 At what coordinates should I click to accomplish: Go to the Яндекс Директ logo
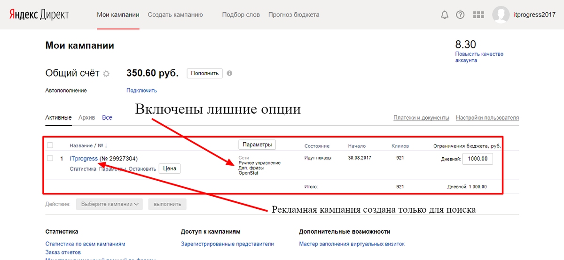tap(39, 15)
